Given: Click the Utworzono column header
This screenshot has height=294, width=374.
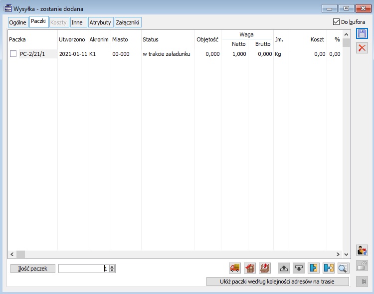Looking at the screenshot, I should (72, 39).
